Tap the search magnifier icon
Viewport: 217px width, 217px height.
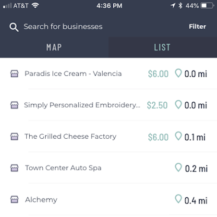[x=14, y=27]
